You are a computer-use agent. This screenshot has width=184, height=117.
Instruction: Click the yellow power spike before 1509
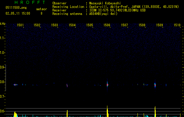click(x=155, y=112)
